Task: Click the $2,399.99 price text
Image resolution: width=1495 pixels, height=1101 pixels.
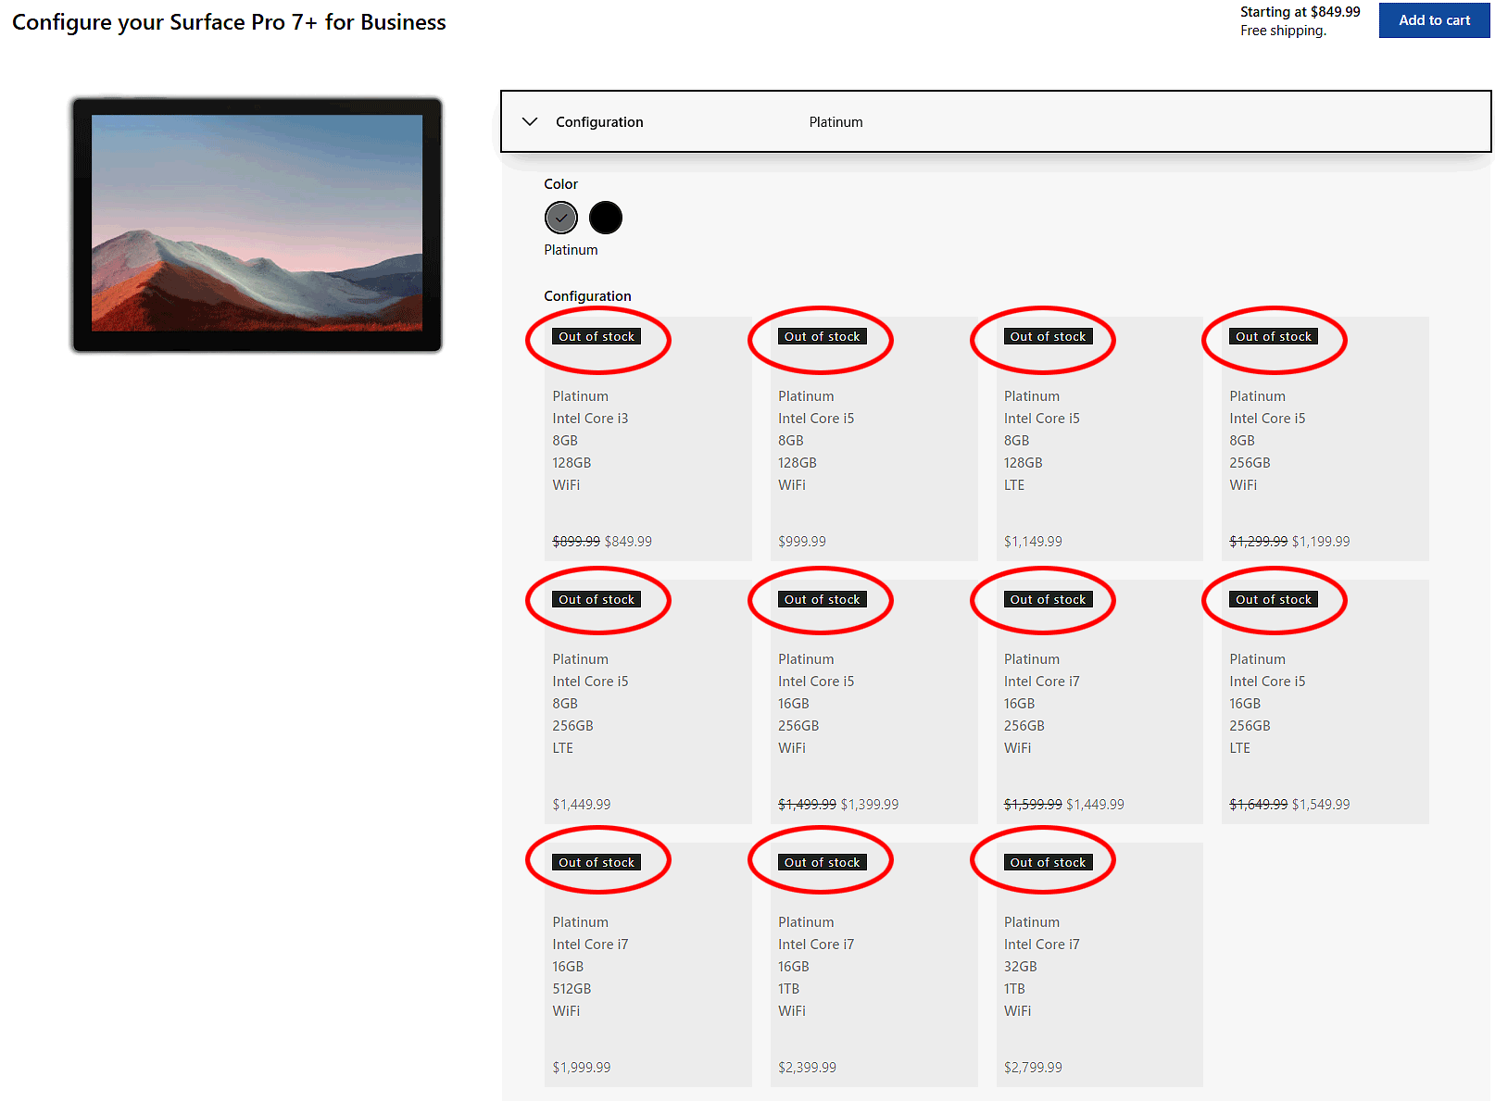Action: click(x=807, y=1068)
